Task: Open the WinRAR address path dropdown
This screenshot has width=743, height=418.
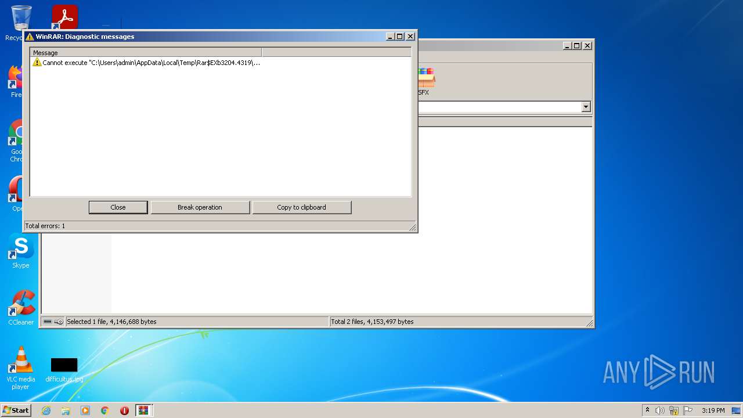Action: click(586, 107)
